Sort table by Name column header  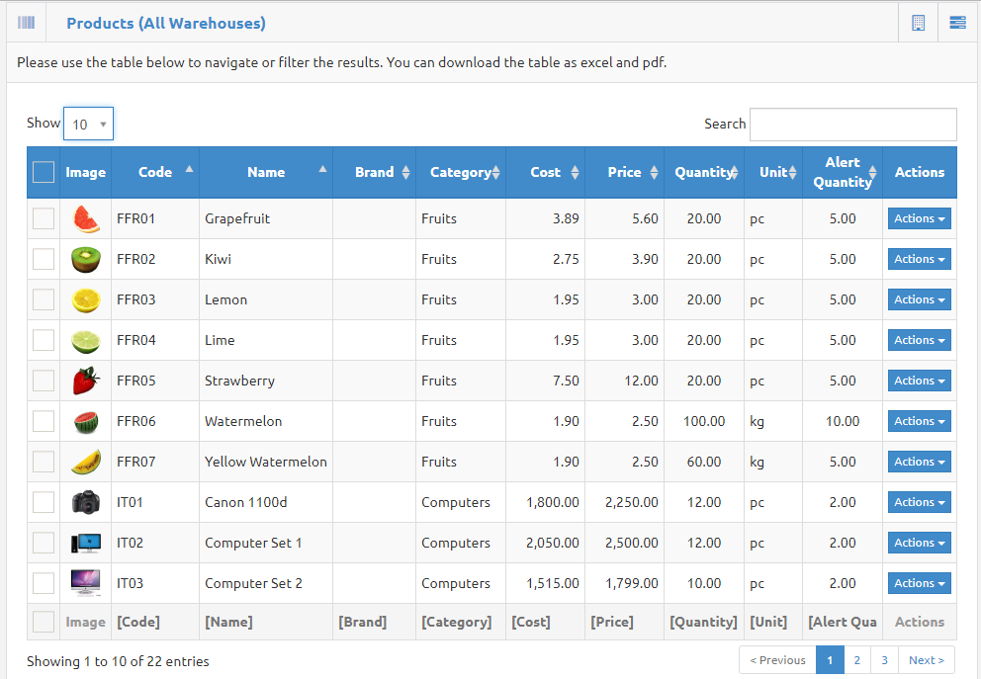tap(266, 173)
